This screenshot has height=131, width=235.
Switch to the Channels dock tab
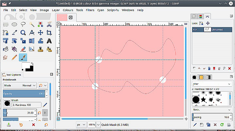(x=200, y=16)
